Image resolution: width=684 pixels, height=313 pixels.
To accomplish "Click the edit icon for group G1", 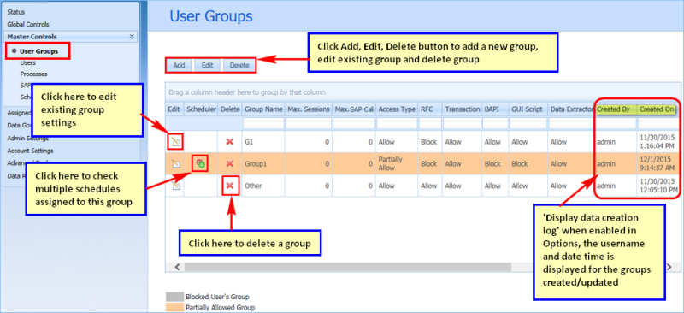I will [x=175, y=142].
